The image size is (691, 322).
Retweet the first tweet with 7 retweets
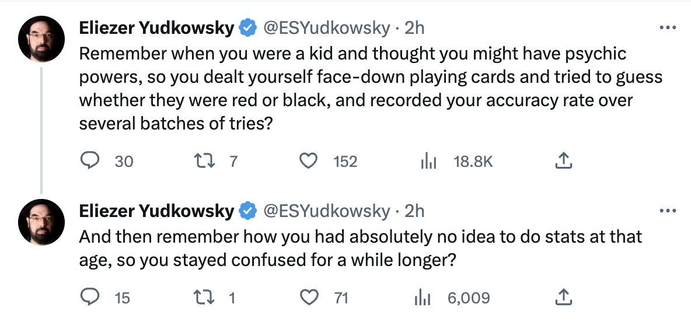pyautogui.click(x=205, y=161)
